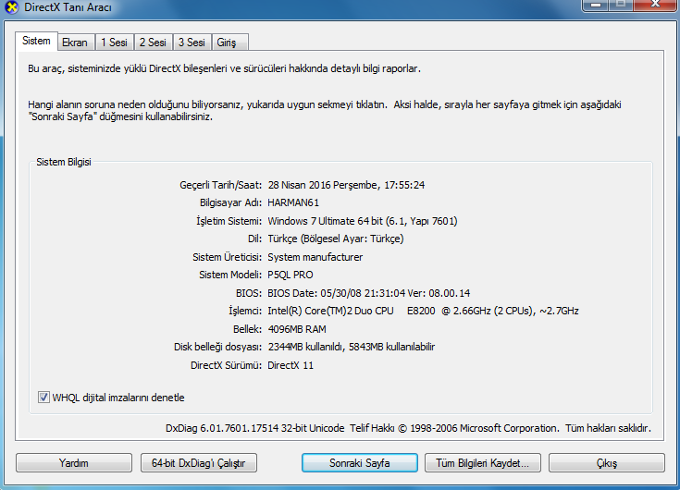Click the P5QL PRO model value
This screenshot has width=680, height=490.
[x=291, y=275]
